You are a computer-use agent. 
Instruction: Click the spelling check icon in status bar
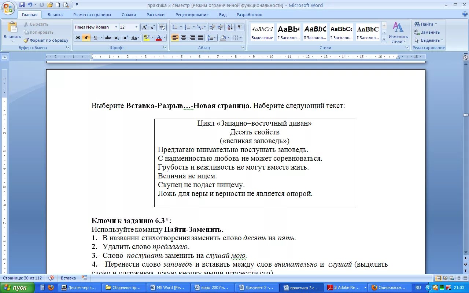(51, 278)
